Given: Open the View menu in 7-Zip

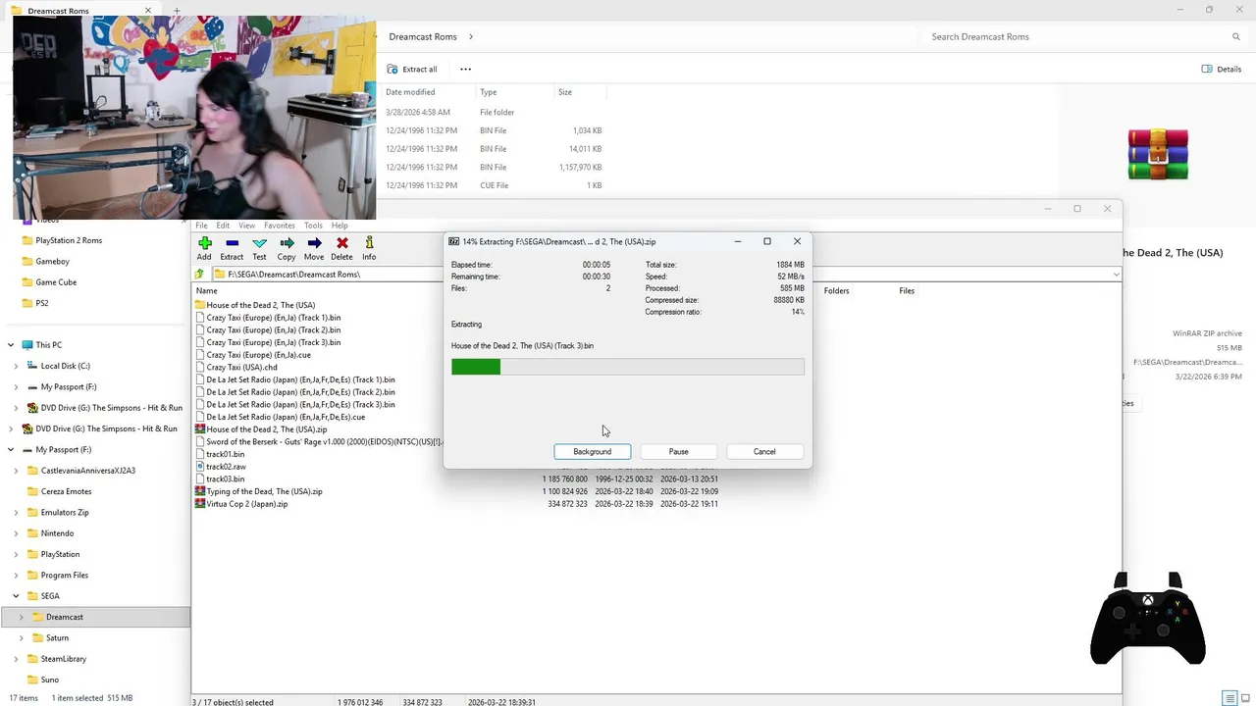Looking at the screenshot, I should 246,226.
